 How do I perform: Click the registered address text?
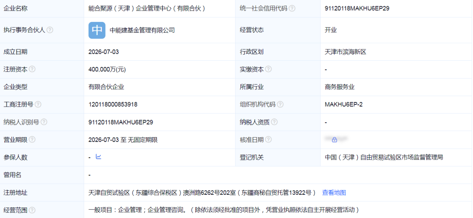[202, 193]
